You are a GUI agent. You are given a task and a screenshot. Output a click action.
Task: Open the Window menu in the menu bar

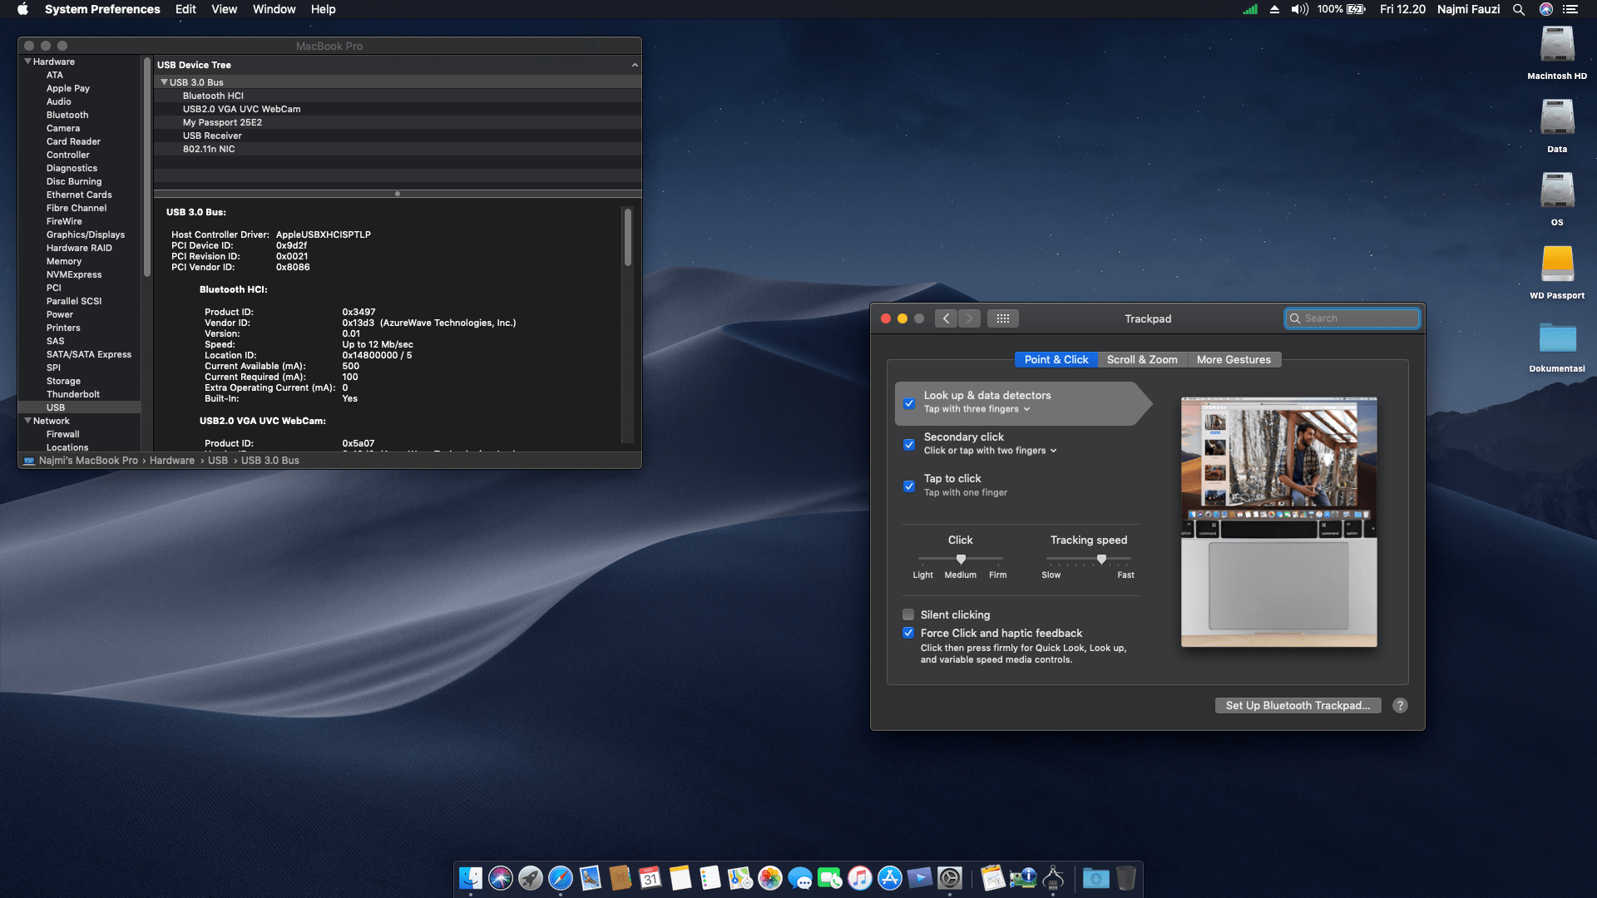pyautogui.click(x=274, y=9)
